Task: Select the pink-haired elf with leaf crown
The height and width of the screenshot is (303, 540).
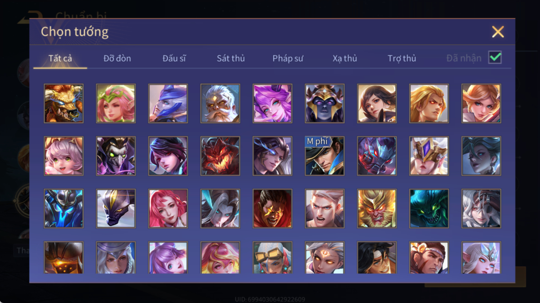Action: pos(116,103)
